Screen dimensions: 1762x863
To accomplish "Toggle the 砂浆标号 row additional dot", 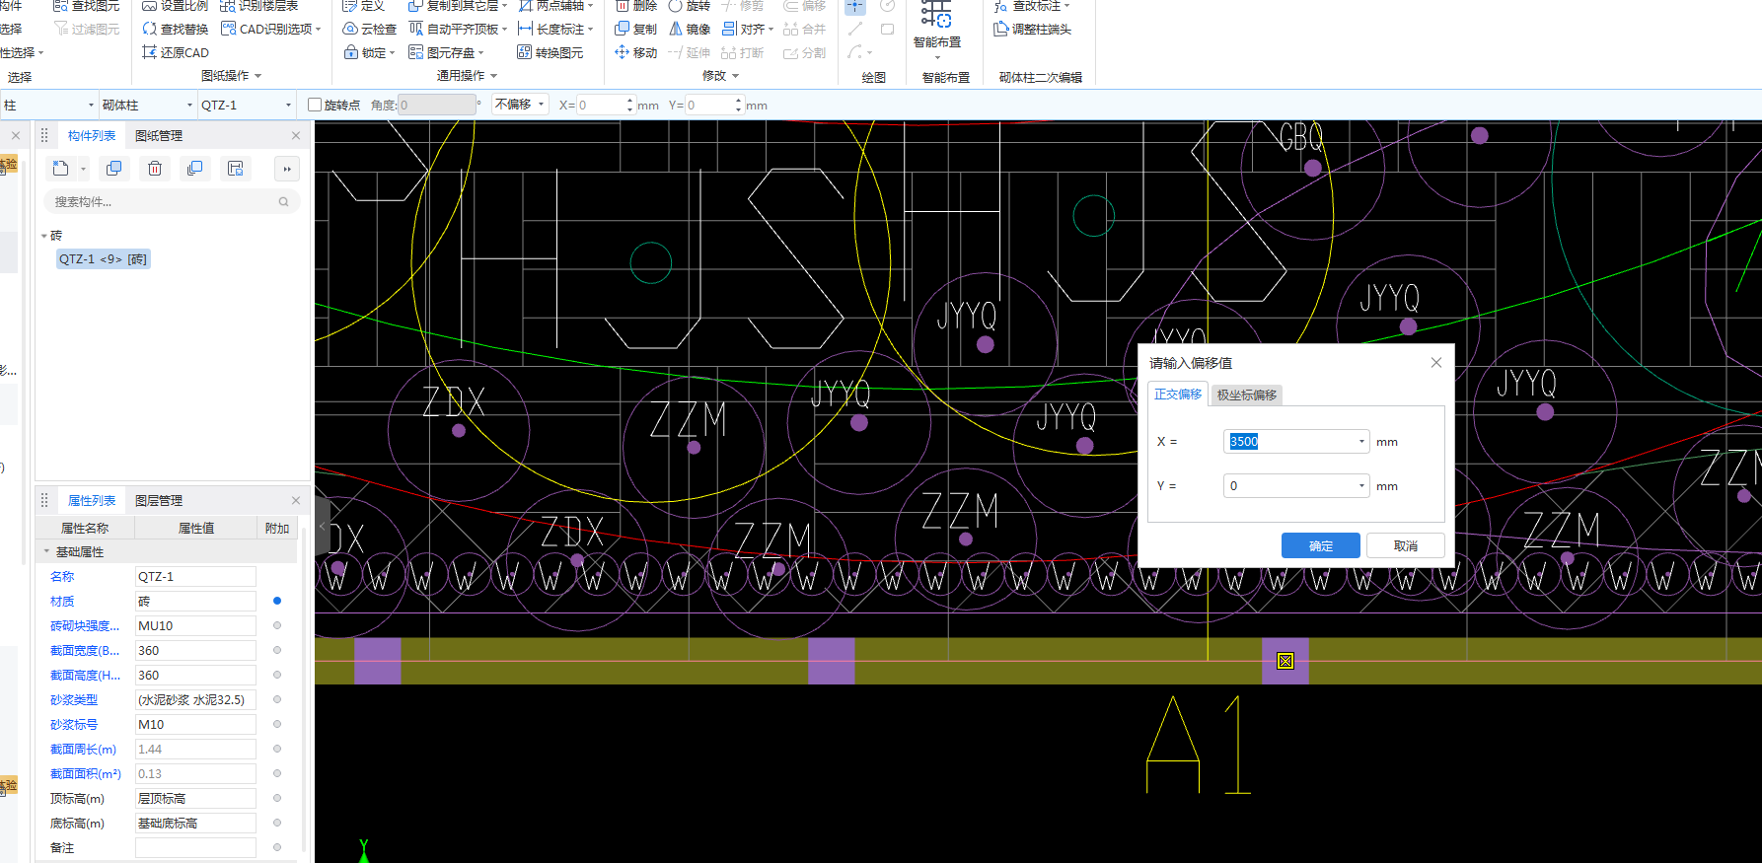I will [277, 724].
